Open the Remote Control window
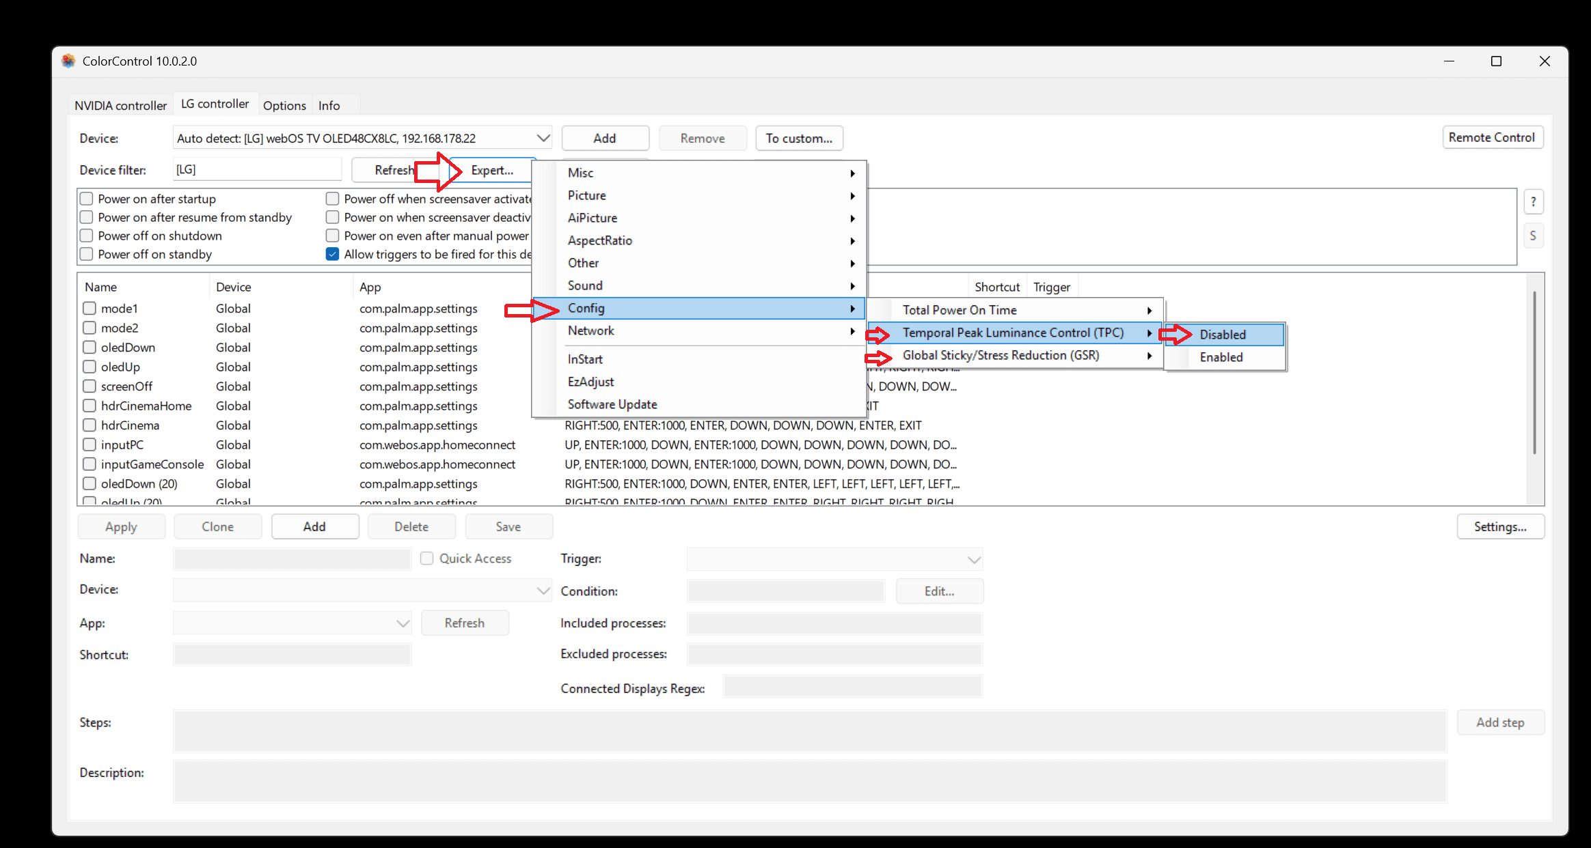Image resolution: width=1591 pixels, height=848 pixels. tap(1492, 137)
